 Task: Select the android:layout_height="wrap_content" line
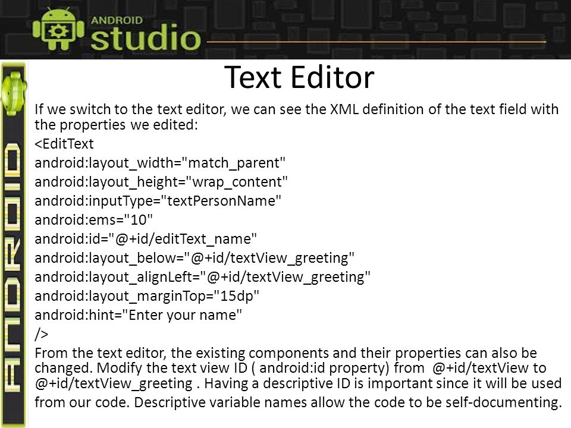pyautogui.click(x=161, y=182)
